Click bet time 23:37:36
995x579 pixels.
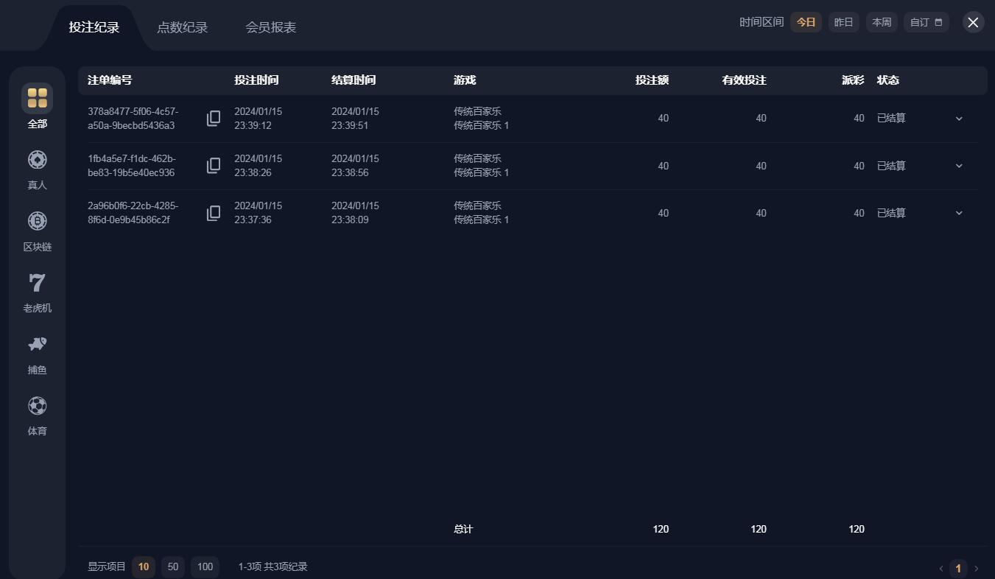click(x=253, y=220)
